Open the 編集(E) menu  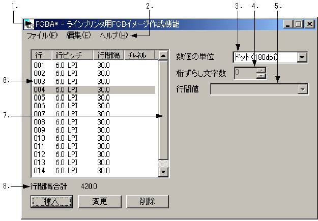click(x=78, y=36)
